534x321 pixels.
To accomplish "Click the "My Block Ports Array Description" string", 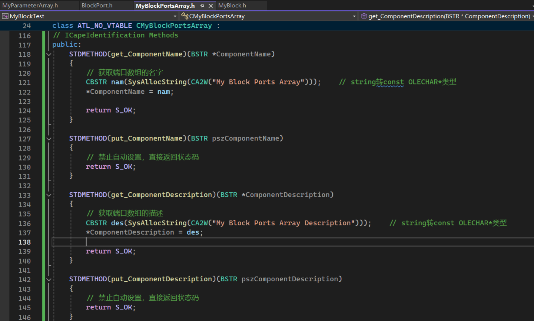I will coord(283,223).
